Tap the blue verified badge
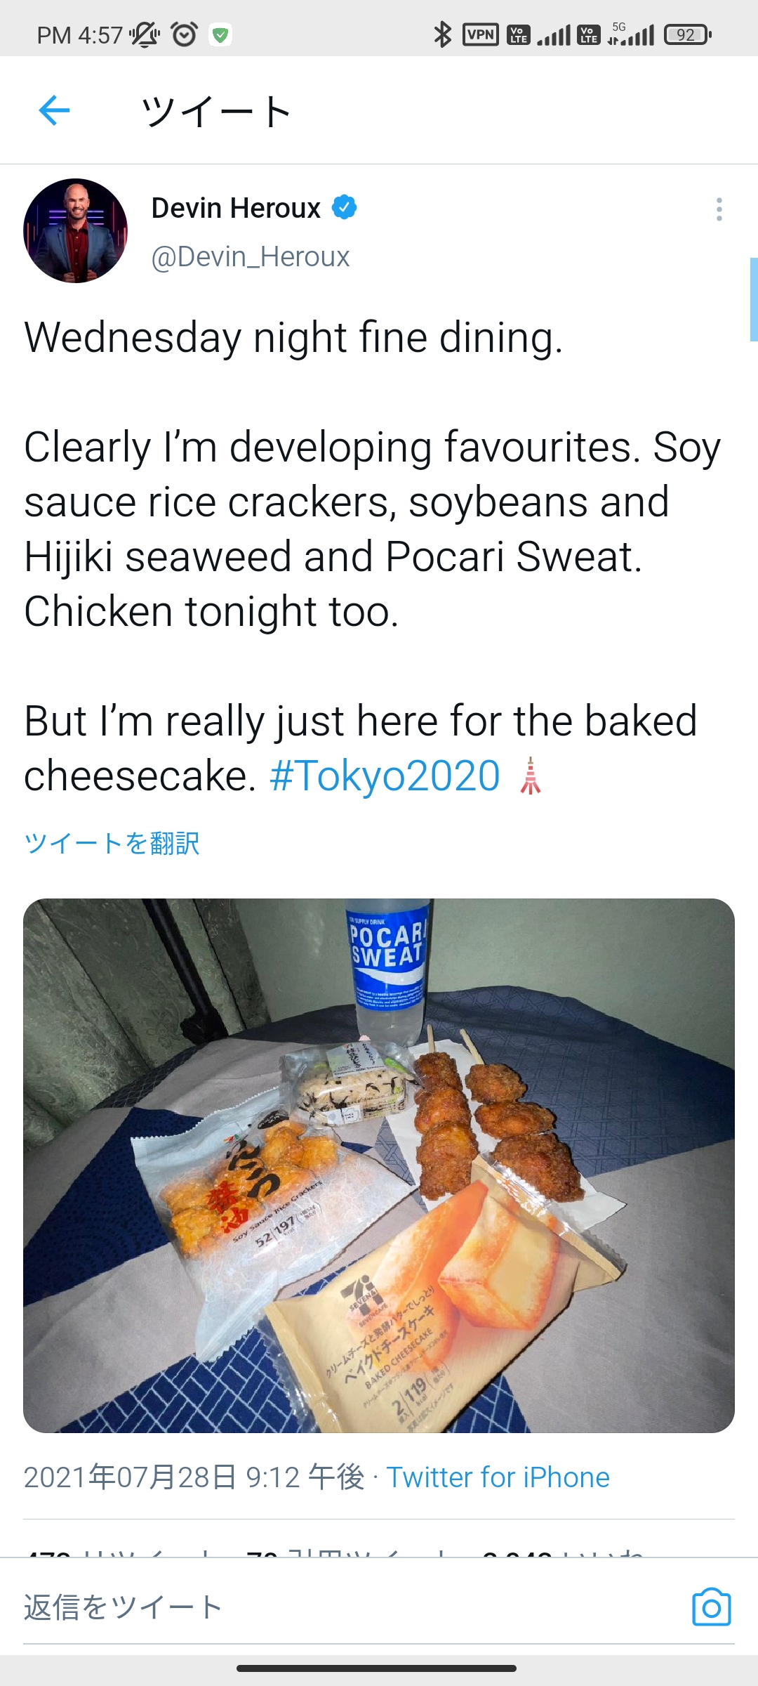Image resolution: width=758 pixels, height=1686 pixels. (x=344, y=208)
